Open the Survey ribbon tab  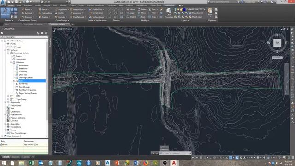(81, 6)
